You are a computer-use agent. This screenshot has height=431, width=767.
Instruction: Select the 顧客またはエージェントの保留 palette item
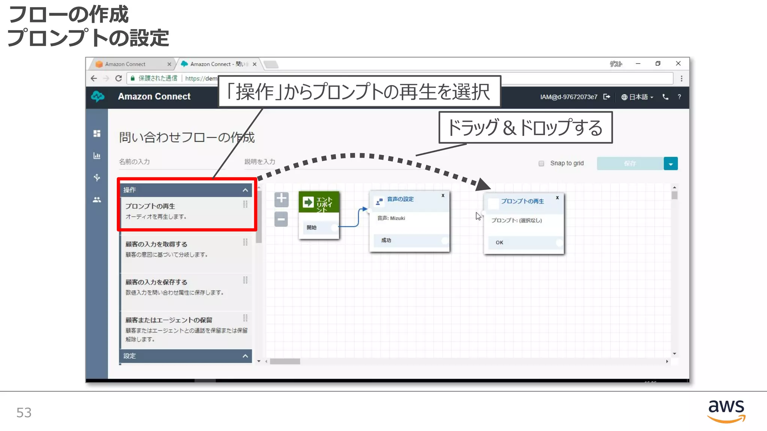click(186, 329)
